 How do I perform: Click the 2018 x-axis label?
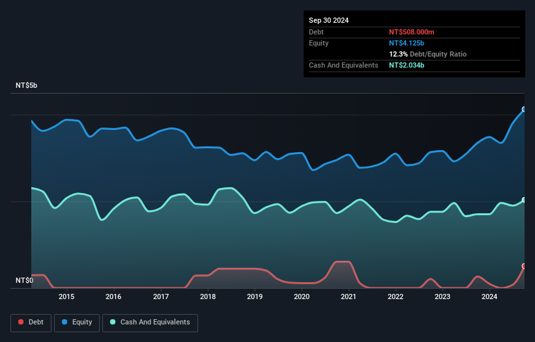pos(208,296)
